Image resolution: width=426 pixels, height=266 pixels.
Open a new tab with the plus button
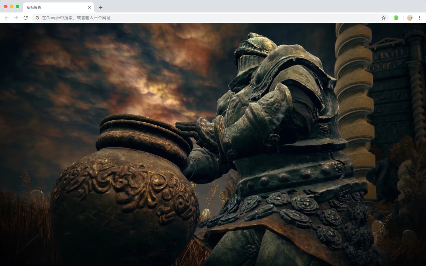(101, 7)
